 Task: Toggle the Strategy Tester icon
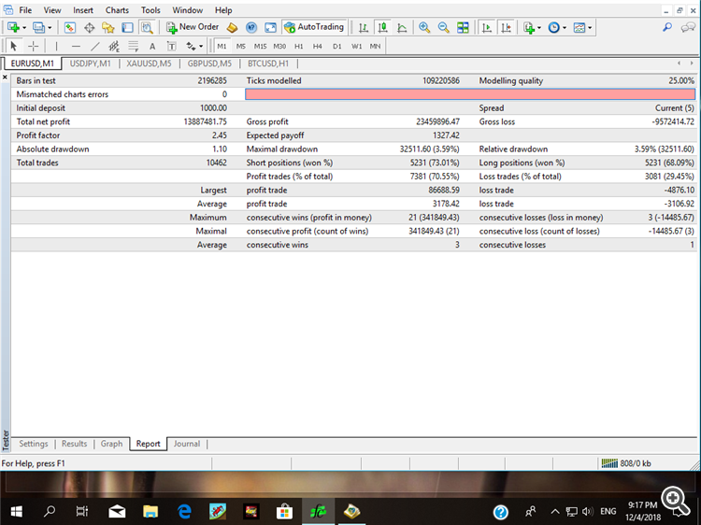(147, 28)
